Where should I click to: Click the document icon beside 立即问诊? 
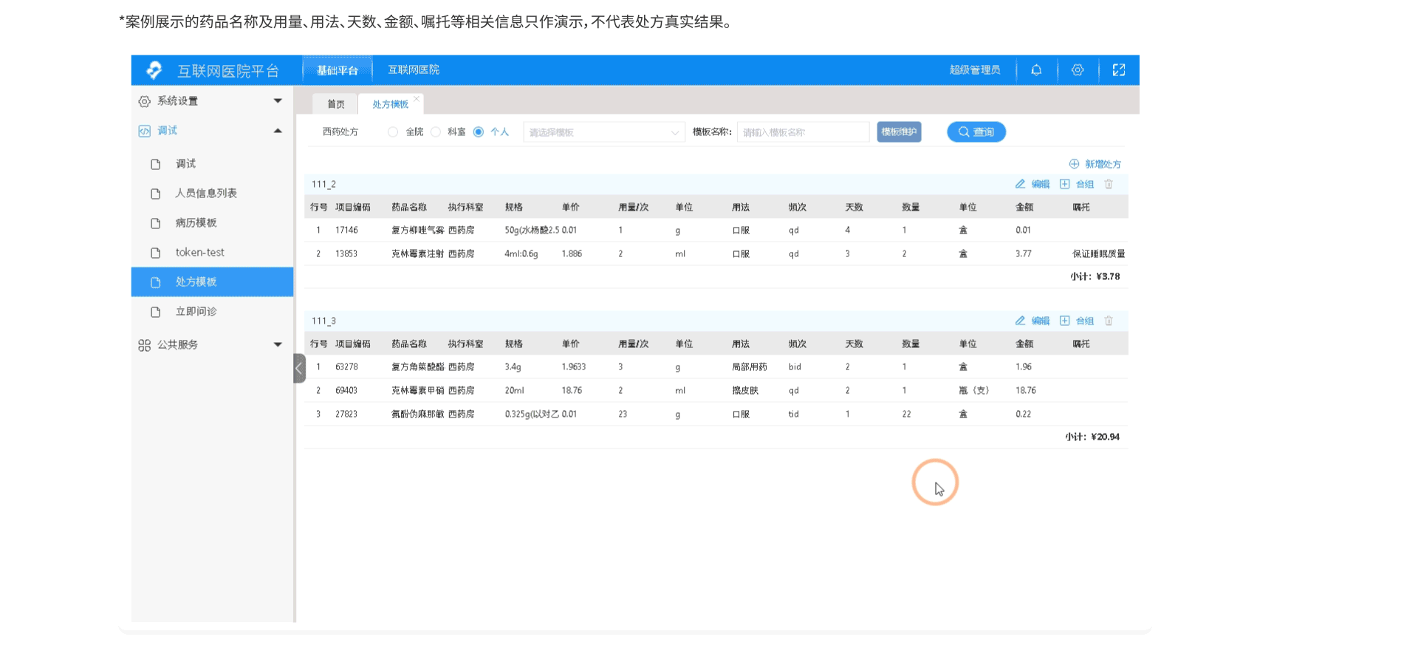(x=155, y=312)
